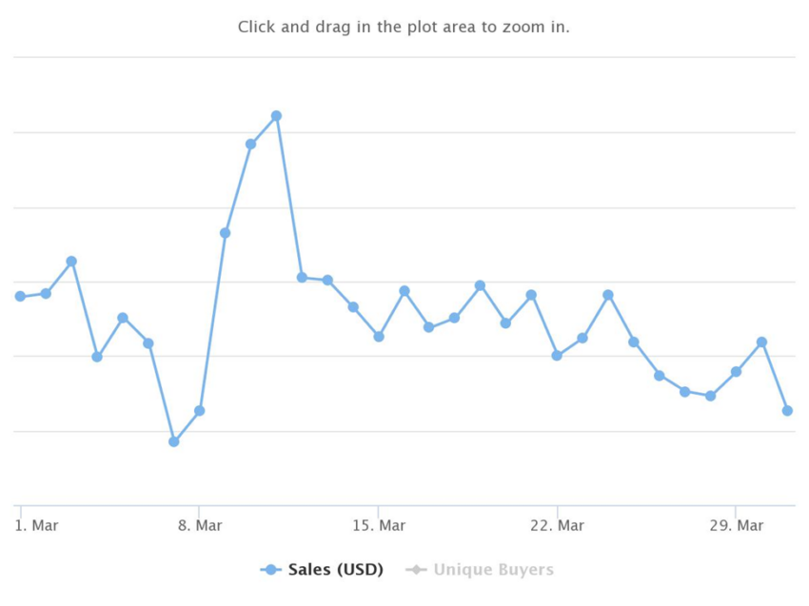Screen dimensions: 809x606
Task: Click the 8. Mar x-axis label
Action: [x=200, y=525]
